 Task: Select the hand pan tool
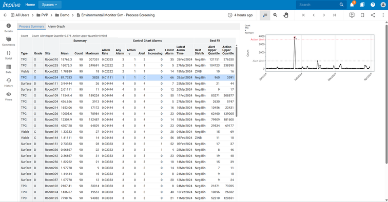pos(286,15)
